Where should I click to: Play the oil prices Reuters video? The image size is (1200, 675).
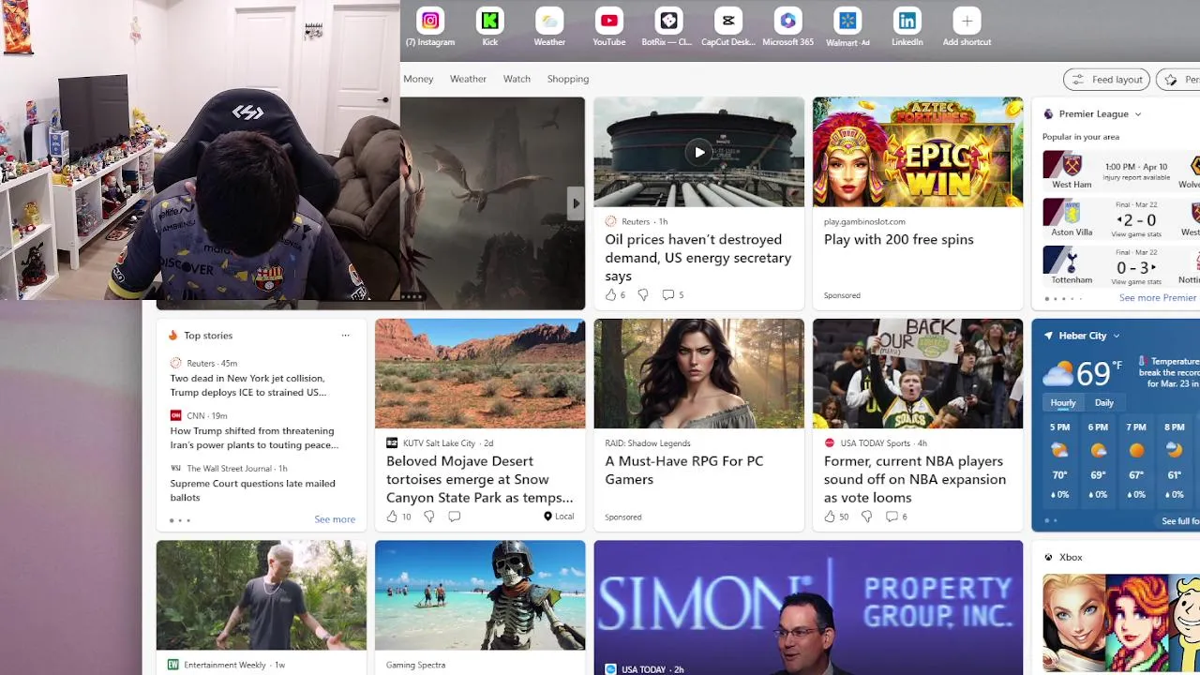pos(699,153)
